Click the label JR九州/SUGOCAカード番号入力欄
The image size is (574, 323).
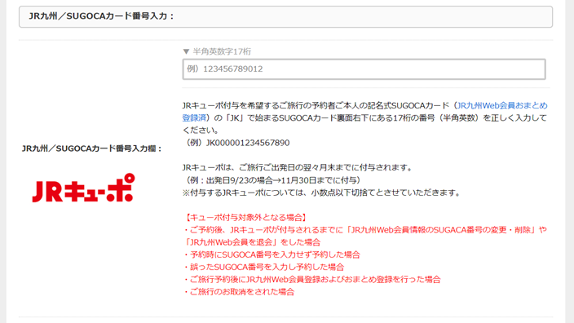click(91, 148)
